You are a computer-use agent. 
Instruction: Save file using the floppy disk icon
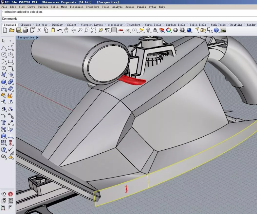click(x=19, y=30)
